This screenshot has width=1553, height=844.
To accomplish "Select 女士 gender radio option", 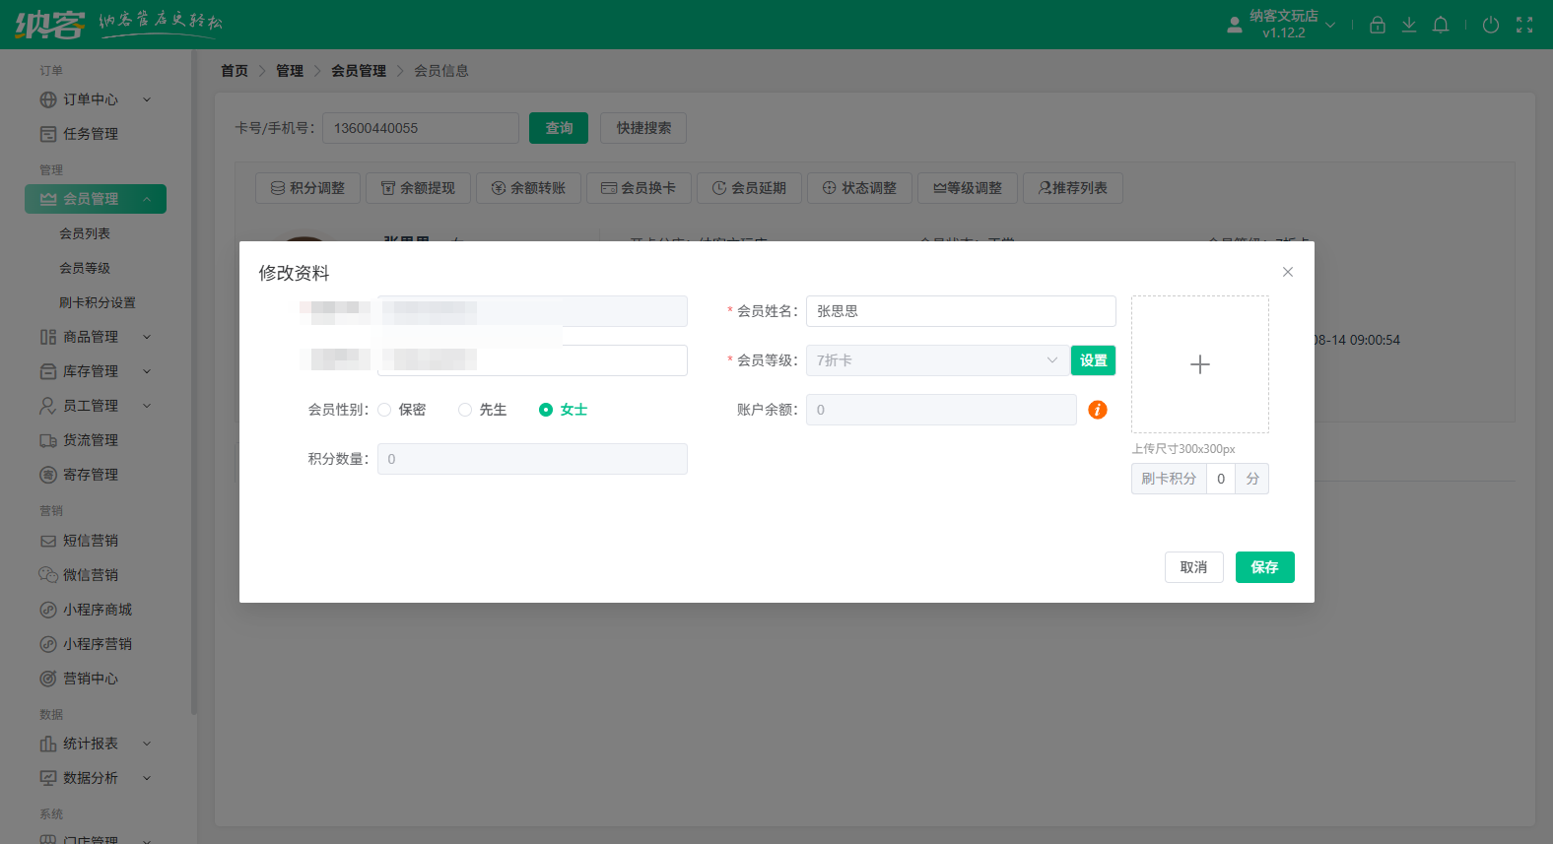I will [546, 410].
